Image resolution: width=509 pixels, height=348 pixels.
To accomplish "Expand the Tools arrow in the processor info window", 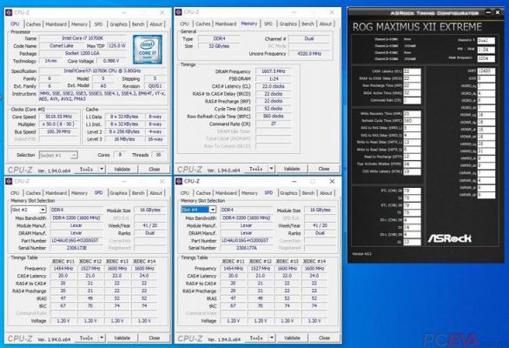I will point(102,169).
